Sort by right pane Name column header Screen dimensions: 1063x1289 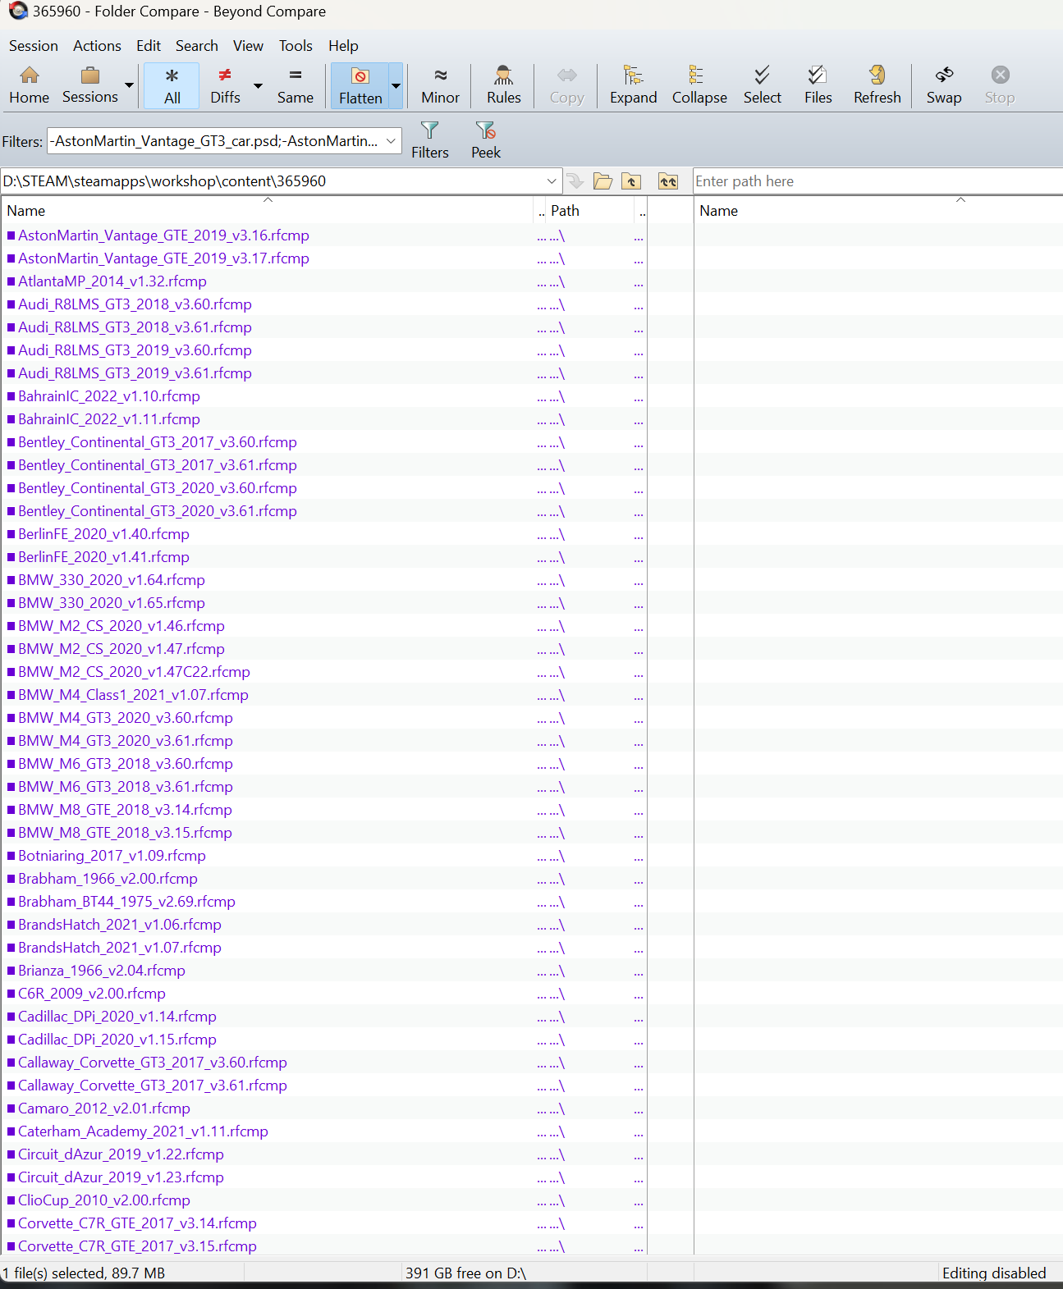click(x=878, y=211)
